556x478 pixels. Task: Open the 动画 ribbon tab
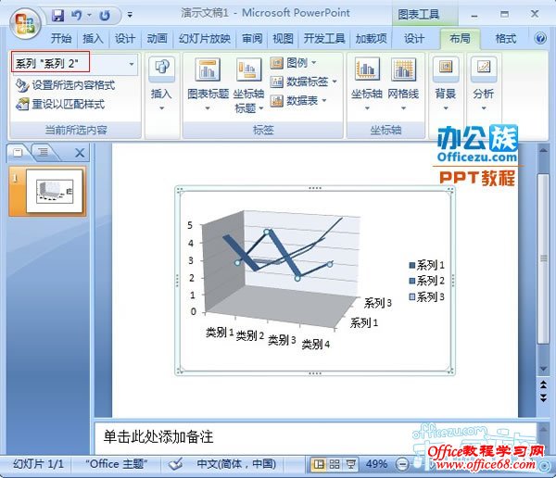(x=157, y=38)
